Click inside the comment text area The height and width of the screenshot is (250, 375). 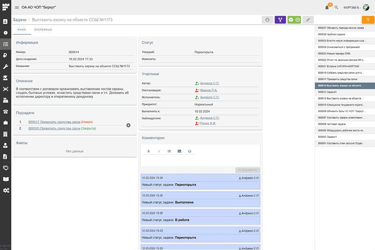tap(200, 160)
